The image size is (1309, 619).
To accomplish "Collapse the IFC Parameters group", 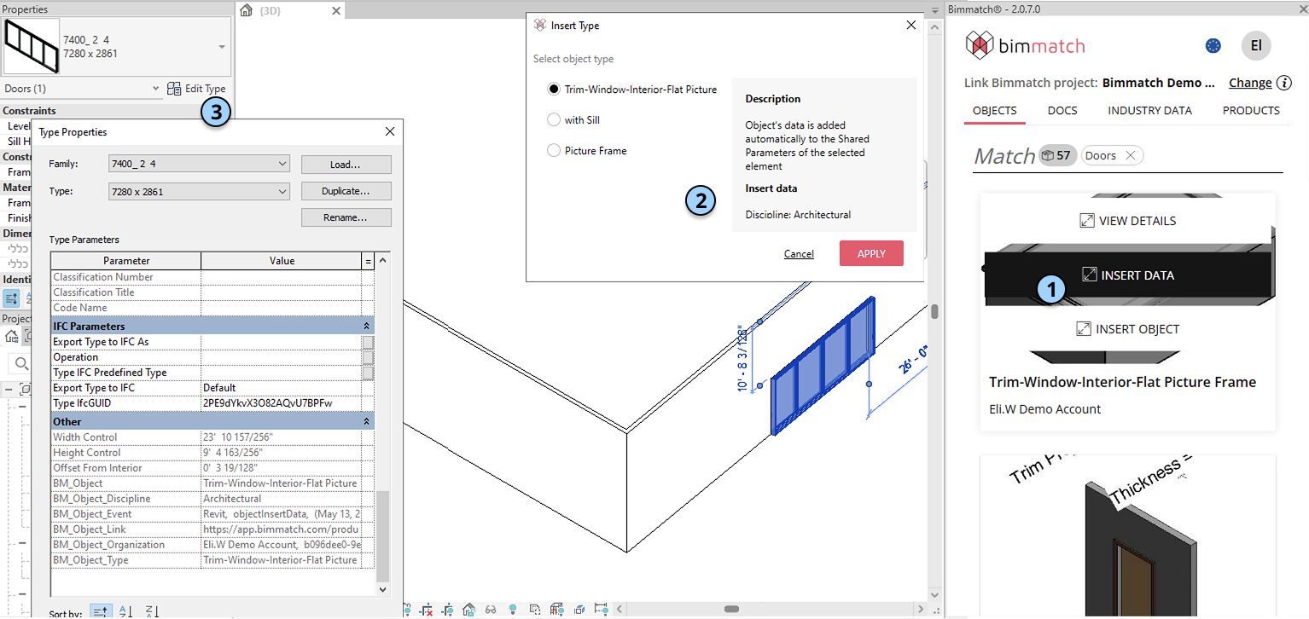I will [367, 327].
